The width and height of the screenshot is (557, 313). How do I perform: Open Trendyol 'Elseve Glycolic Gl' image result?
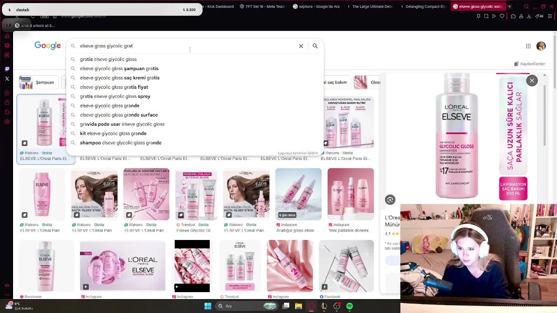[x=196, y=194]
